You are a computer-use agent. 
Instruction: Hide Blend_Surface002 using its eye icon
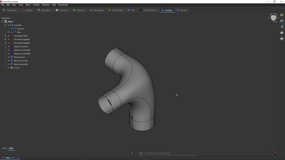[x=8, y=64]
